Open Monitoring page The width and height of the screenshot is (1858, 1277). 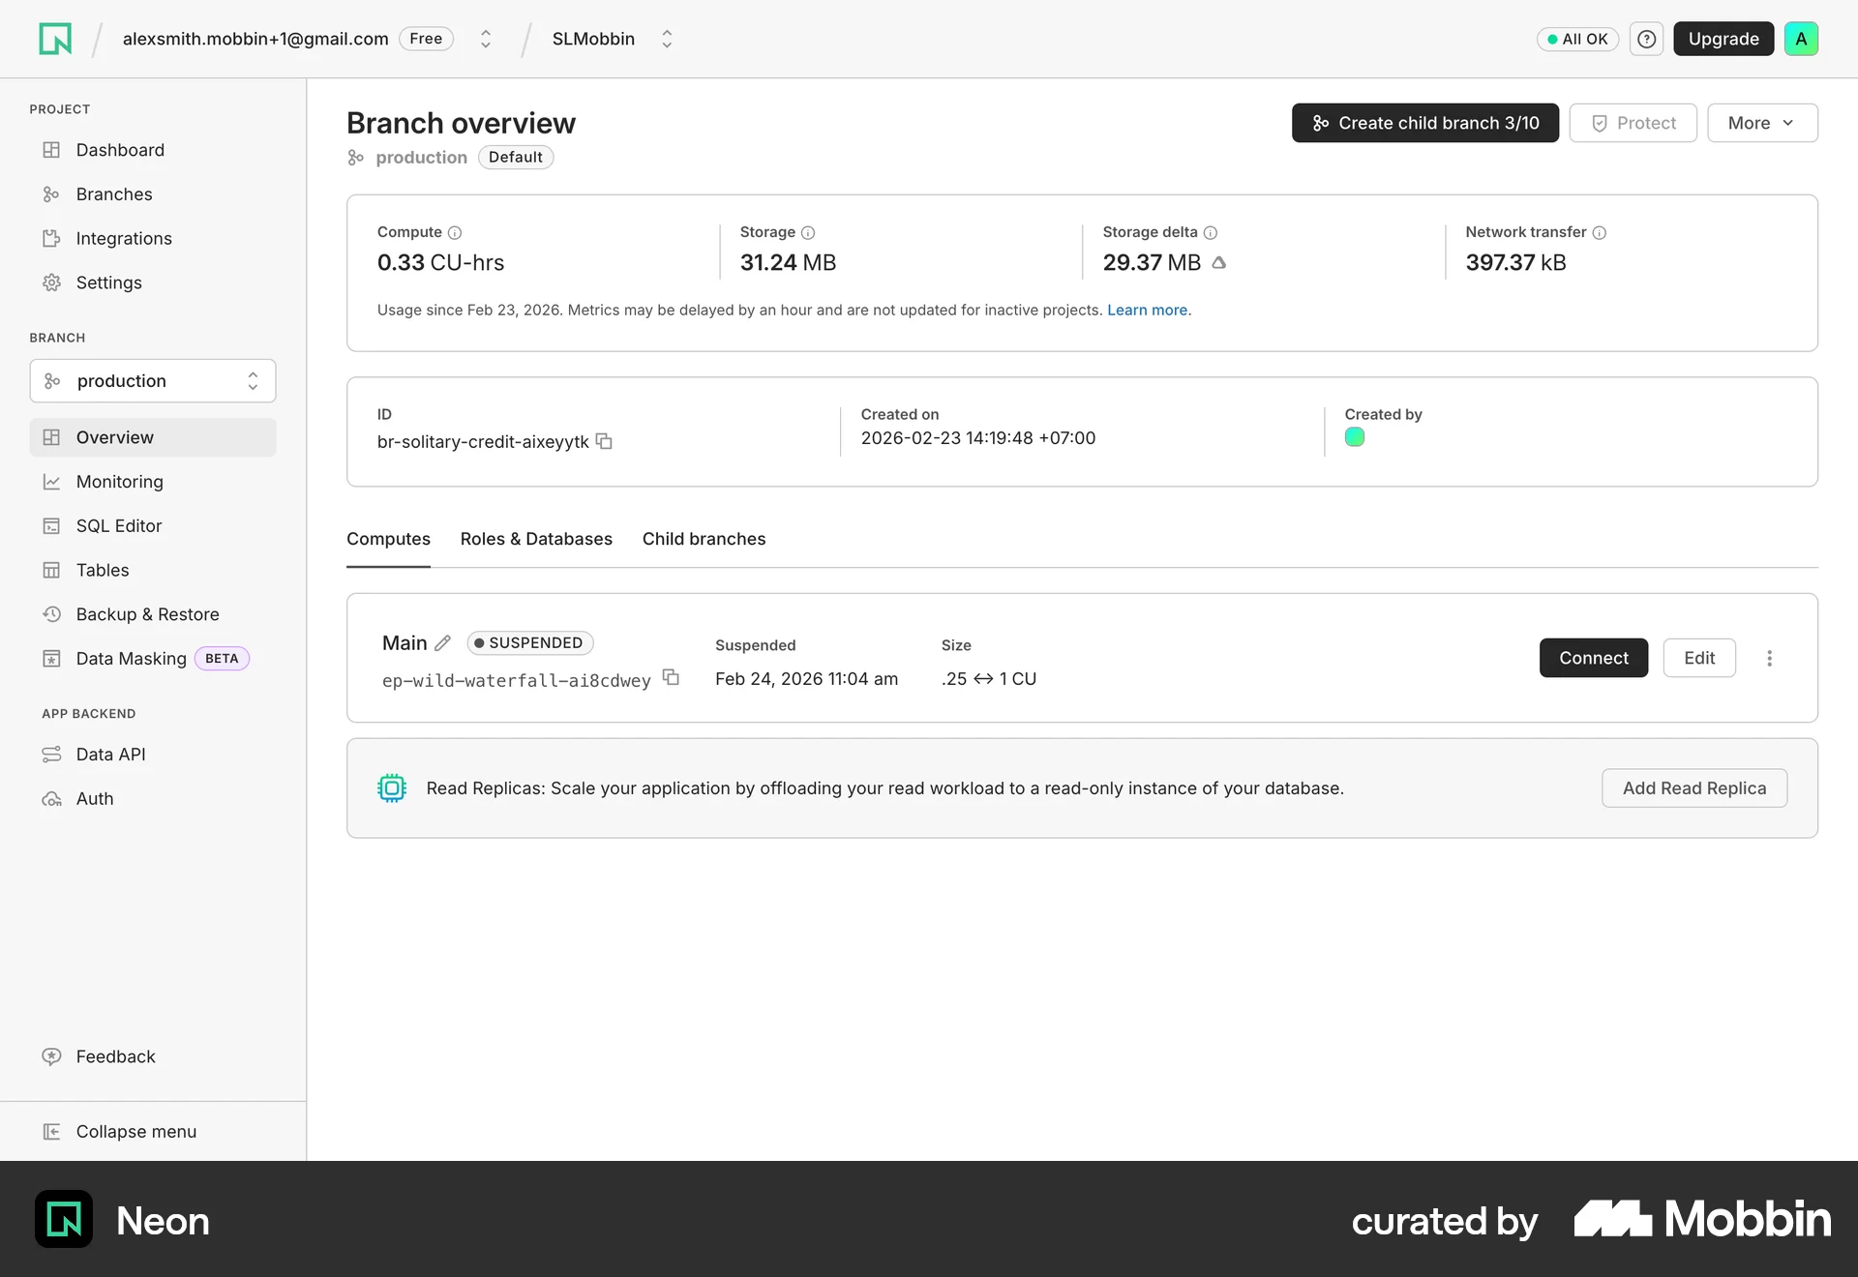pos(153,482)
